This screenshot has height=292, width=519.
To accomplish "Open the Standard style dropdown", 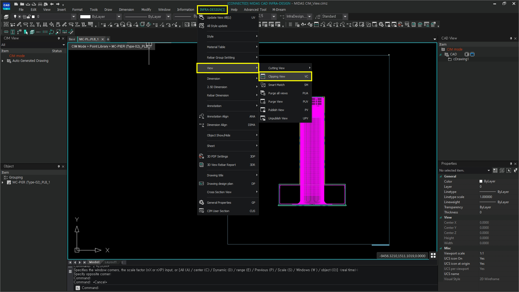I will [x=345, y=16].
